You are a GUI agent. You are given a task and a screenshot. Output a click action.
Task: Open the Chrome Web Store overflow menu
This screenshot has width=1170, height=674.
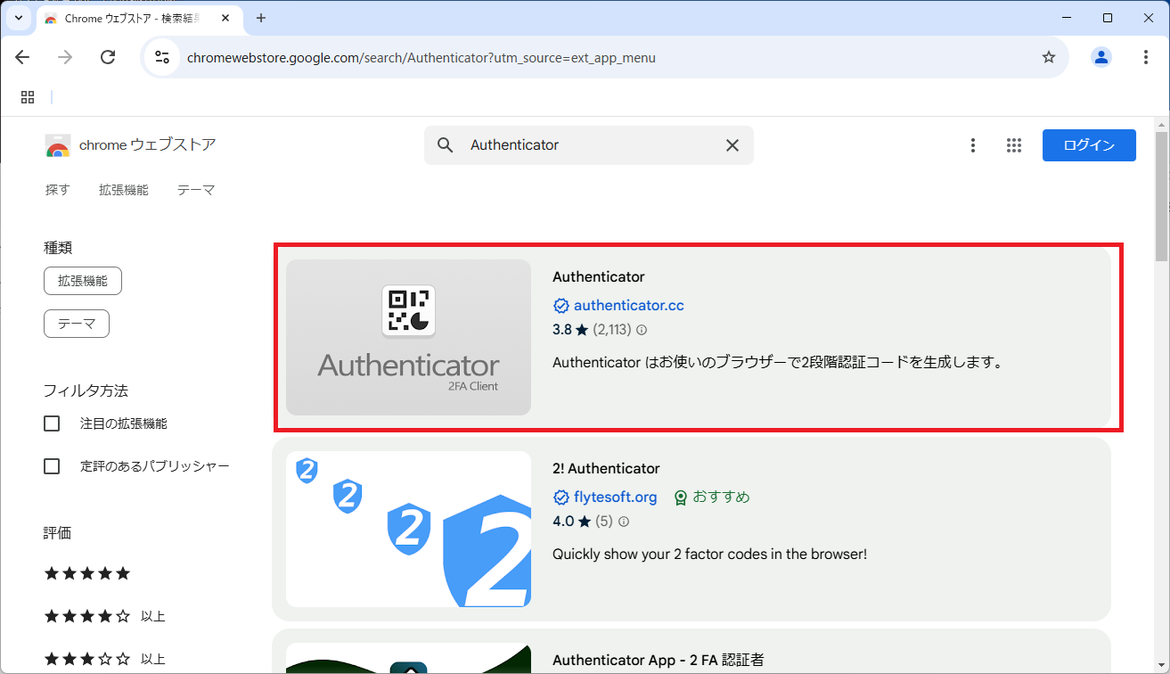[973, 144]
